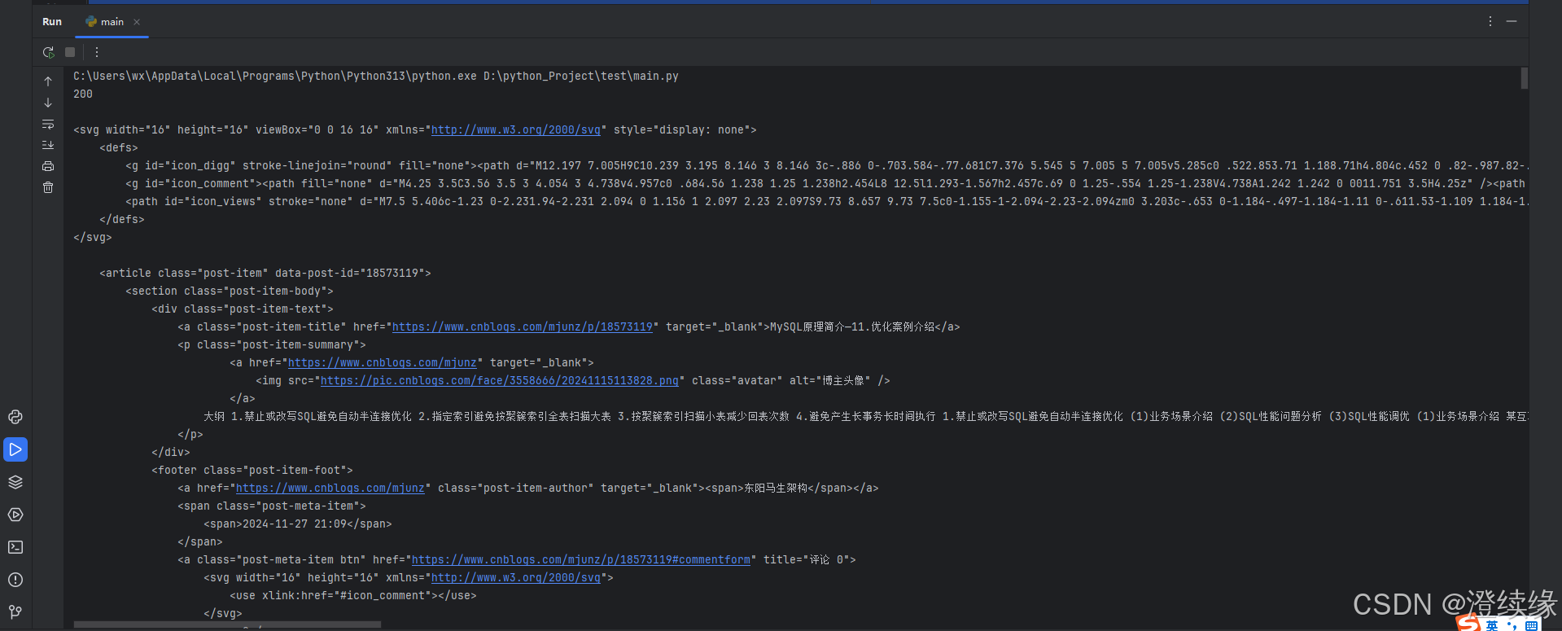The height and width of the screenshot is (631, 1562).
Task: Open the hexagon play tool window
Action: [x=15, y=515]
